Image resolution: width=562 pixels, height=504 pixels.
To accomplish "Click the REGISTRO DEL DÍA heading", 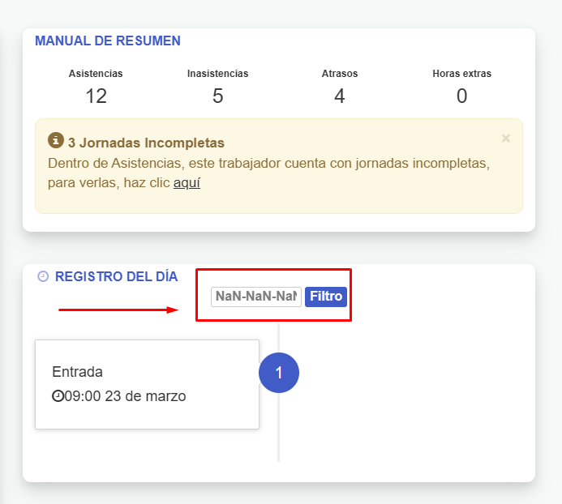I will pyautogui.click(x=116, y=276).
